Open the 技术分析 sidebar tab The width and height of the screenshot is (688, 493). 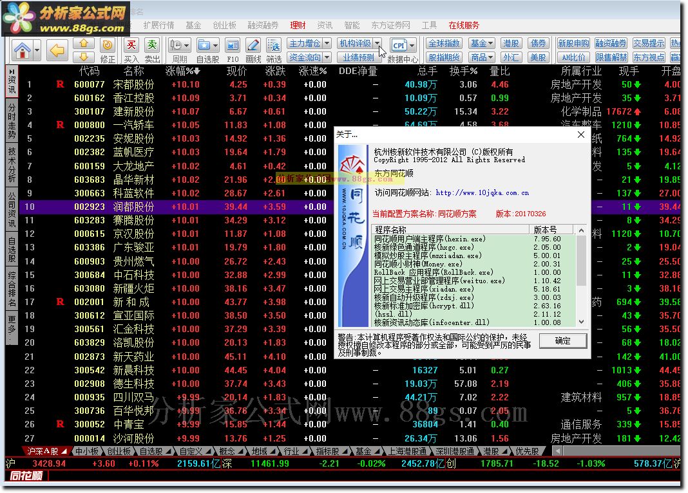(12, 165)
